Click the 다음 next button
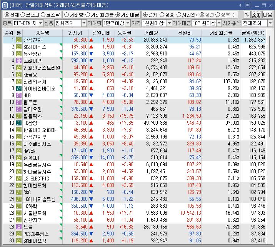275x247 pixels. point(268,15)
